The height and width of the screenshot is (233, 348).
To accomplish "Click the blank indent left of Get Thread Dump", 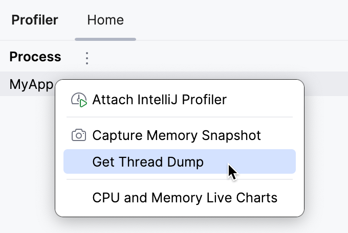I will [x=78, y=162].
